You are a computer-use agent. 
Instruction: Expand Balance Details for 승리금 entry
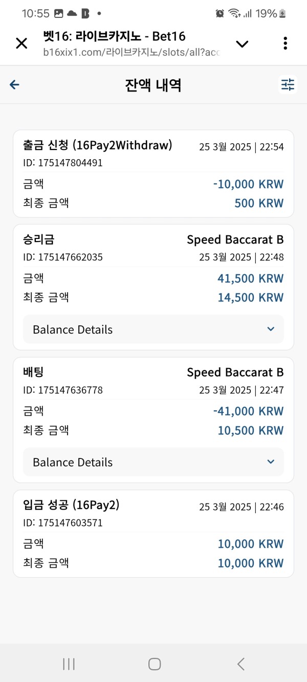[x=153, y=329]
